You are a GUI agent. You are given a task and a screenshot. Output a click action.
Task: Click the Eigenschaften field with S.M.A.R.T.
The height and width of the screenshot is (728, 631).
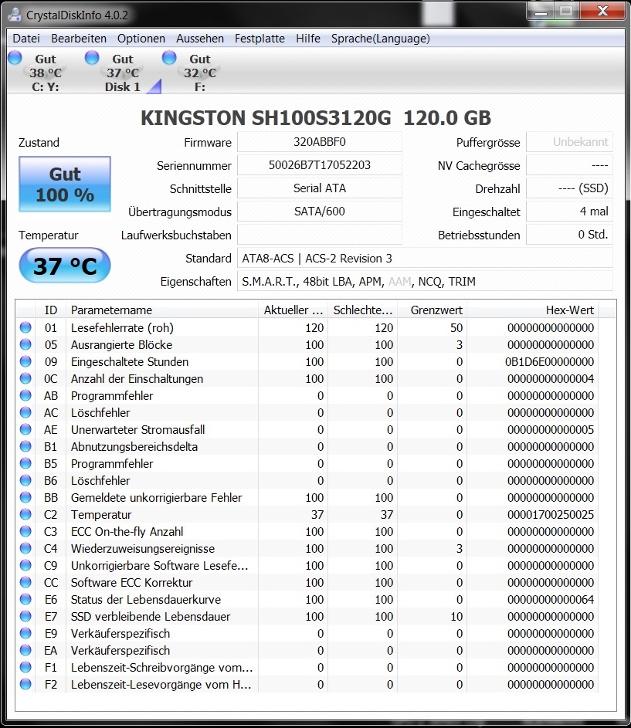point(425,281)
